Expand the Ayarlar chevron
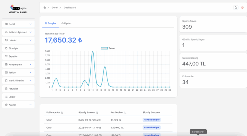 [x=31, y=105]
